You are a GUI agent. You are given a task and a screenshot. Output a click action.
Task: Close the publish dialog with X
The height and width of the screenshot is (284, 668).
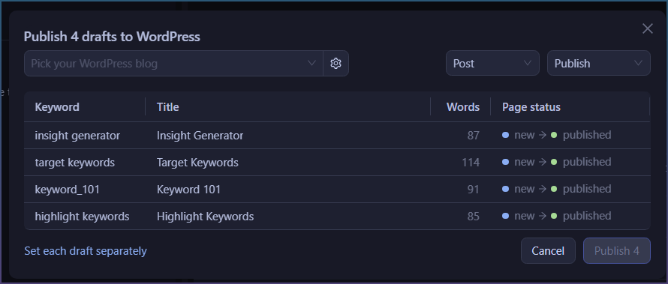[x=647, y=28]
